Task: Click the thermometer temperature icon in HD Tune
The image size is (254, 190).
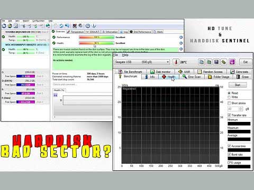Action: (176, 62)
